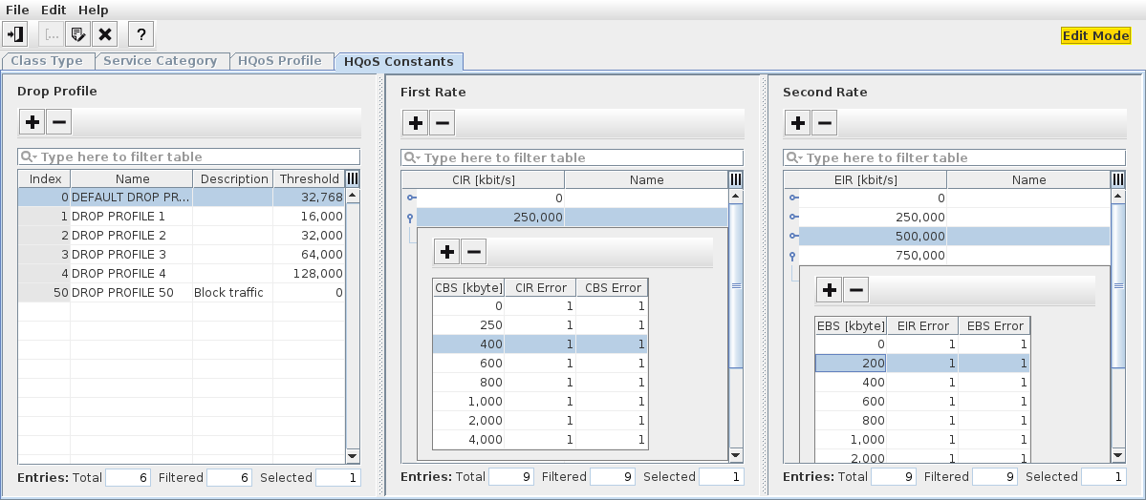Sort Drop Profile table by Threshold column
Screen dimensions: 1146x500
click(x=309, y=178)
